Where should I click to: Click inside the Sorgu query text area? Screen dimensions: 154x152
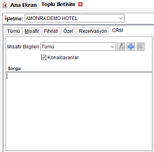point(79,112)
